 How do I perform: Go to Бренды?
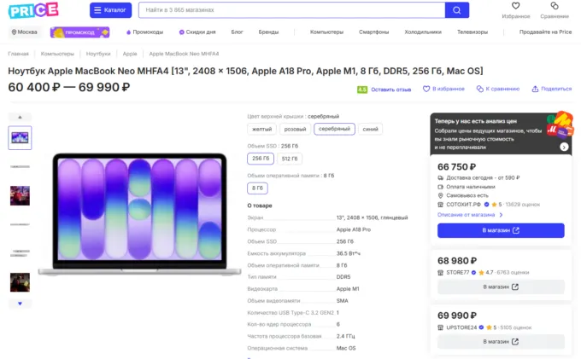coord(268,32)
